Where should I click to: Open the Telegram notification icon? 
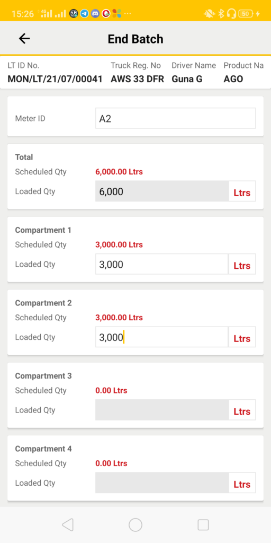point(84,13)
